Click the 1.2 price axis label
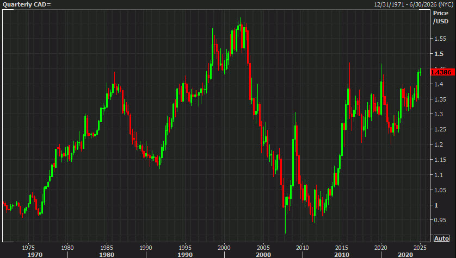456x258 pixels. tap(439, 144)
